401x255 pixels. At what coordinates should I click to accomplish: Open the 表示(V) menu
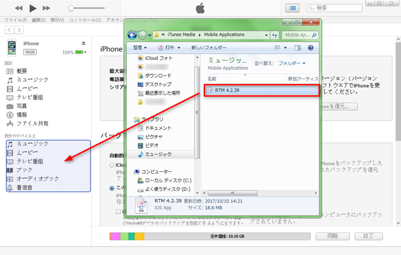[58, 20]
